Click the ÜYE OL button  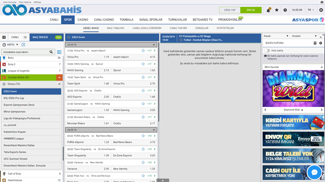(x=251, y=10)
